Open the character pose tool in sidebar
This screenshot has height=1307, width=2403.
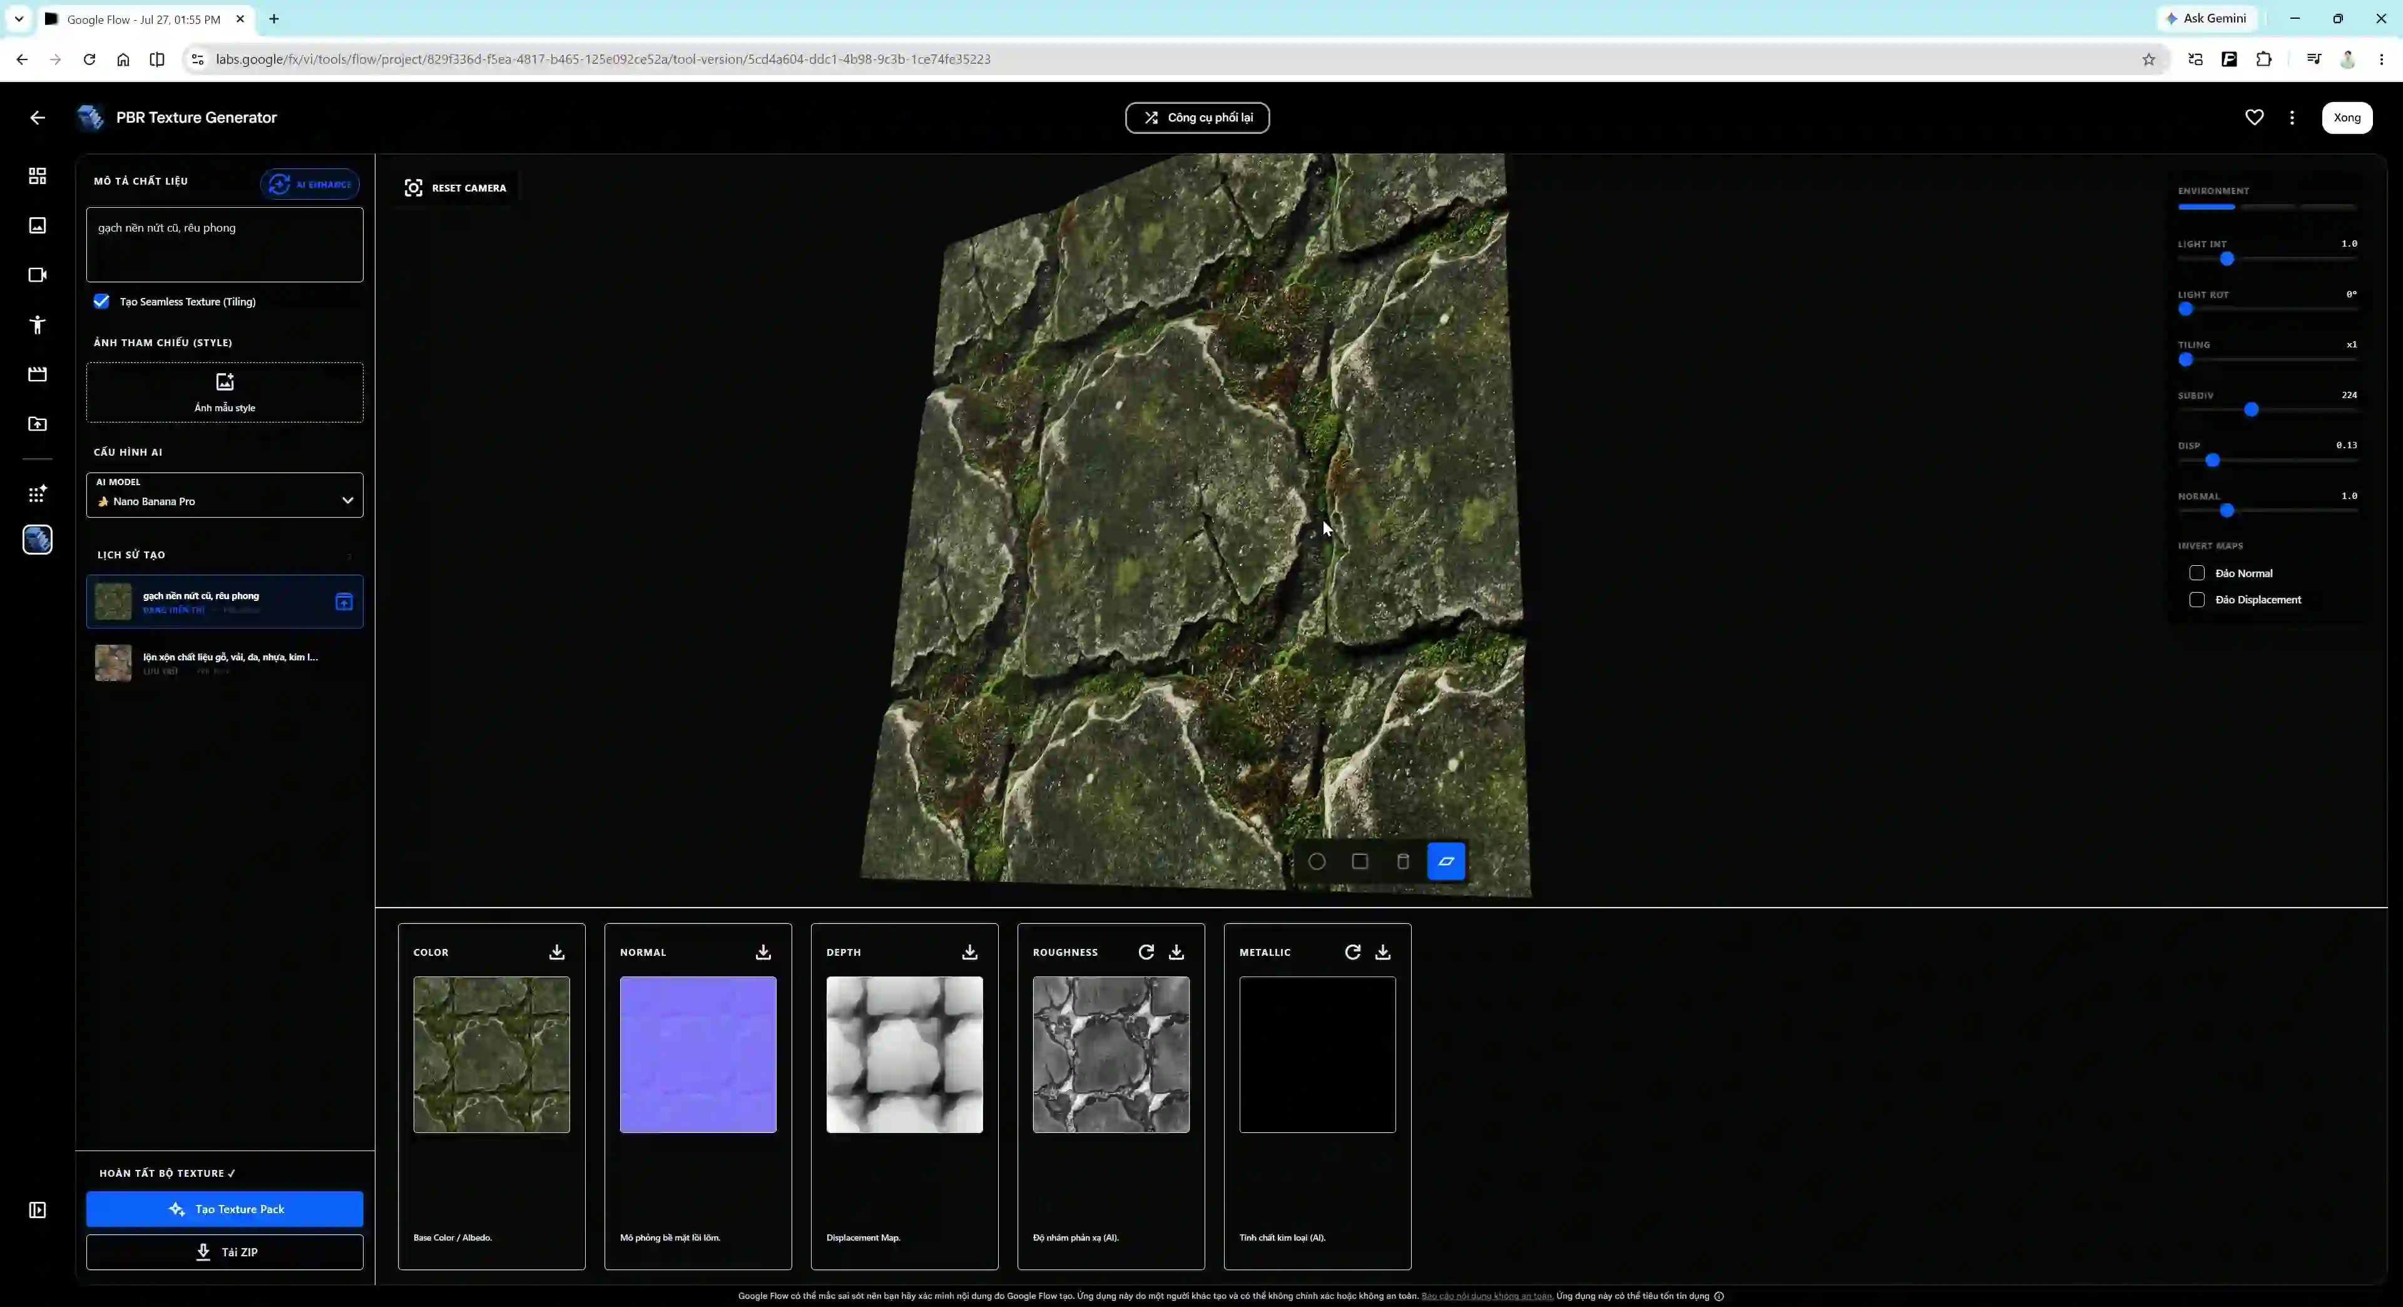[38, 325]
